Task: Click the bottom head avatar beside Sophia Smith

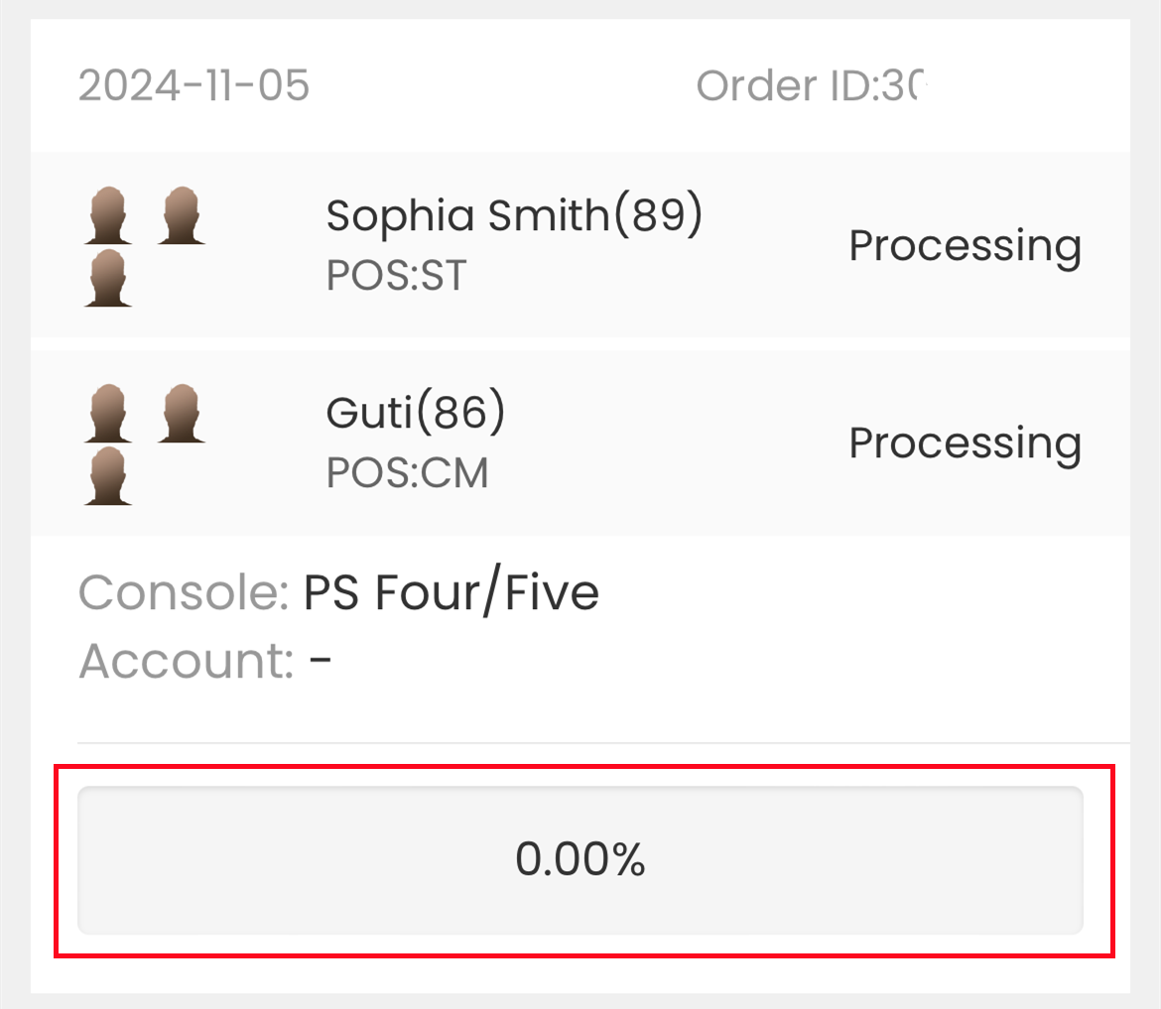Action: click(108, 278)
